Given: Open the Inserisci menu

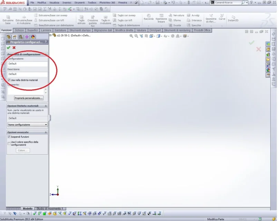Looking at the screenshot, I should click(x=67, y=2).
